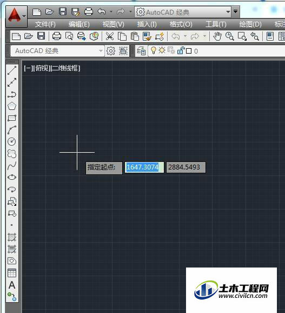Click Open file icon in standard toolbar
The image size is (285, 313).
click(x=29, y=36)
